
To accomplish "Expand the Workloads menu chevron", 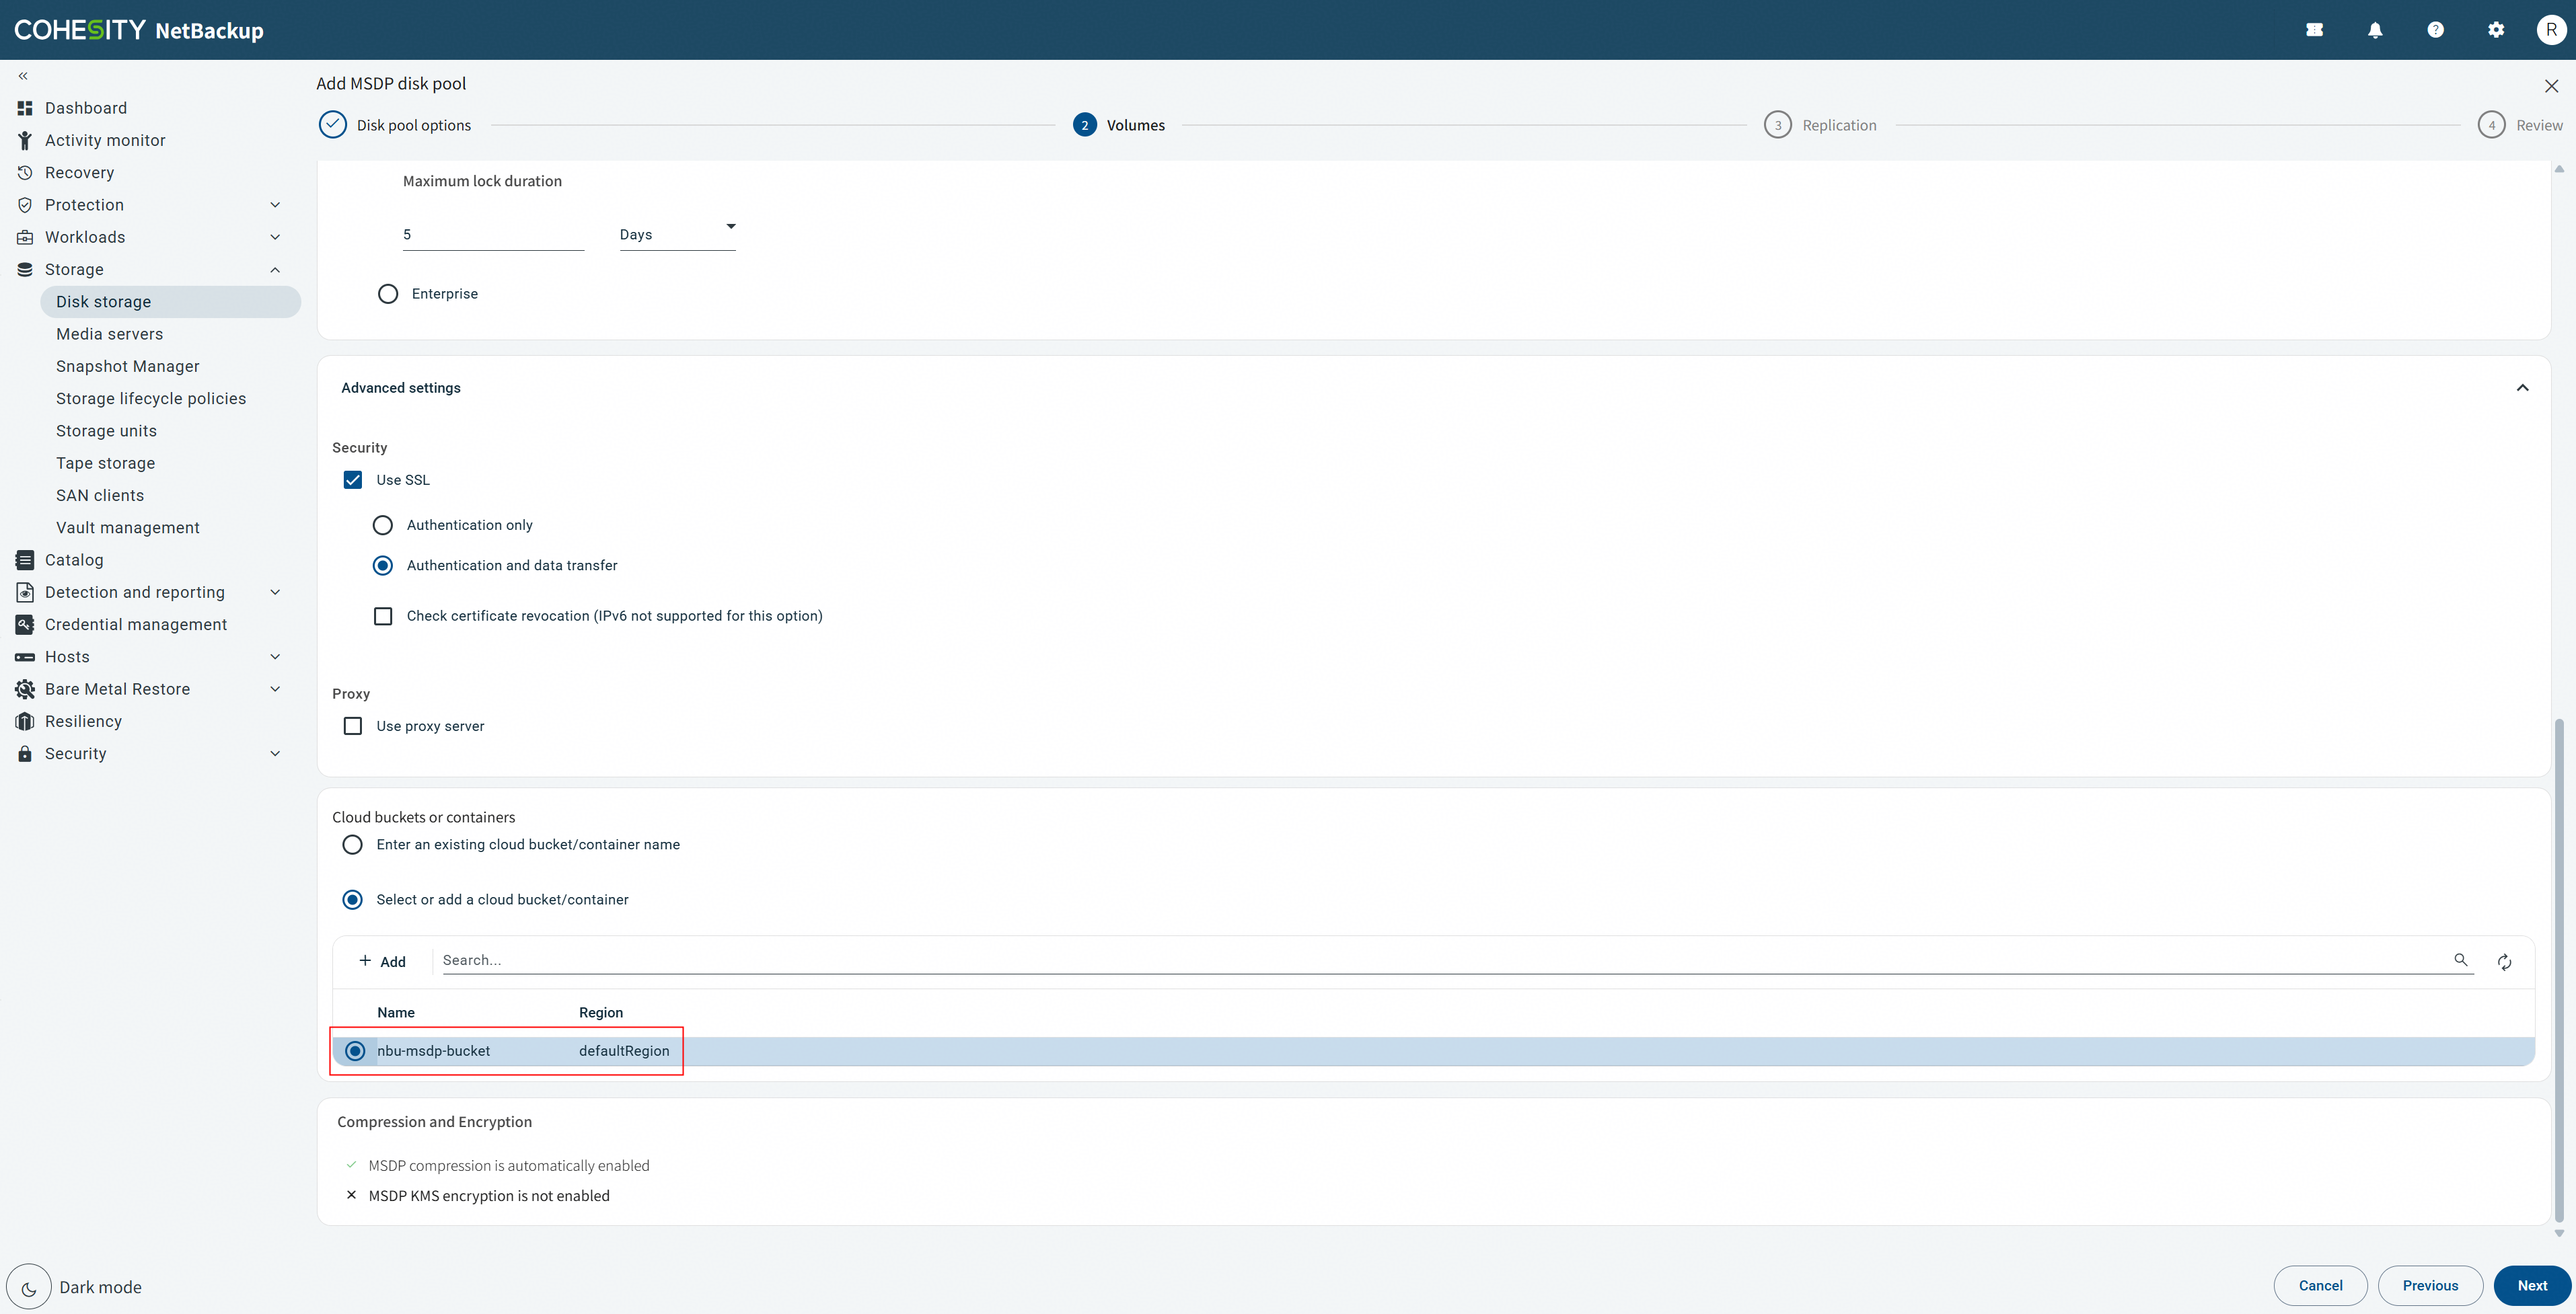I will [275, 237].
